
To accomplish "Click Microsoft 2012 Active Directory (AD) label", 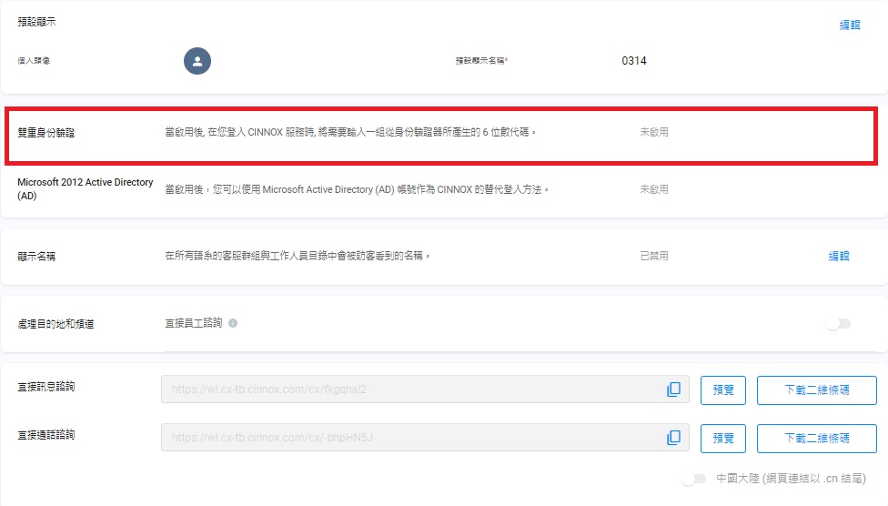I will (x=85, y=188).
